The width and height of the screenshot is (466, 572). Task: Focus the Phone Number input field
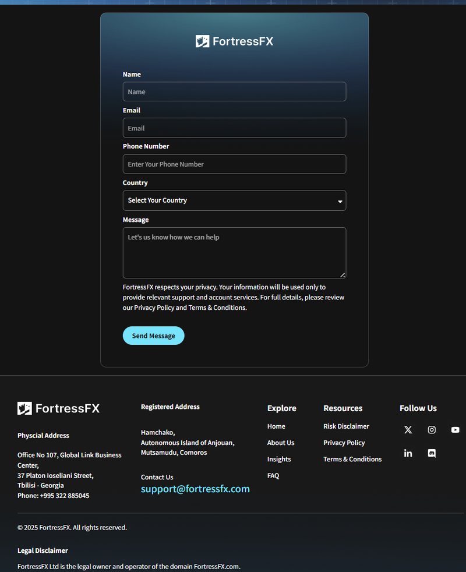[x=234, y=164]
